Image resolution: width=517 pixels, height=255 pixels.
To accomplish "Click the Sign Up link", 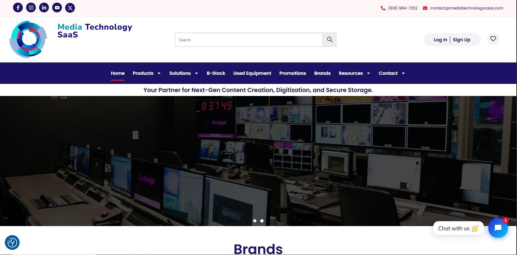I will click(462, 40).
